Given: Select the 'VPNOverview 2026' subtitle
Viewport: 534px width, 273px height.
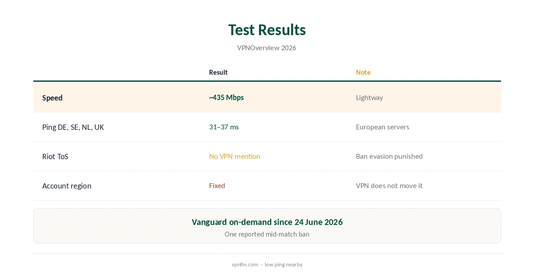Looking at the screenshot, I should [x=267, y=48].
